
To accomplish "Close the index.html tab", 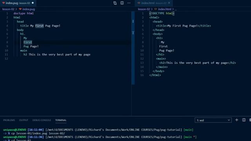I will 169,3.
